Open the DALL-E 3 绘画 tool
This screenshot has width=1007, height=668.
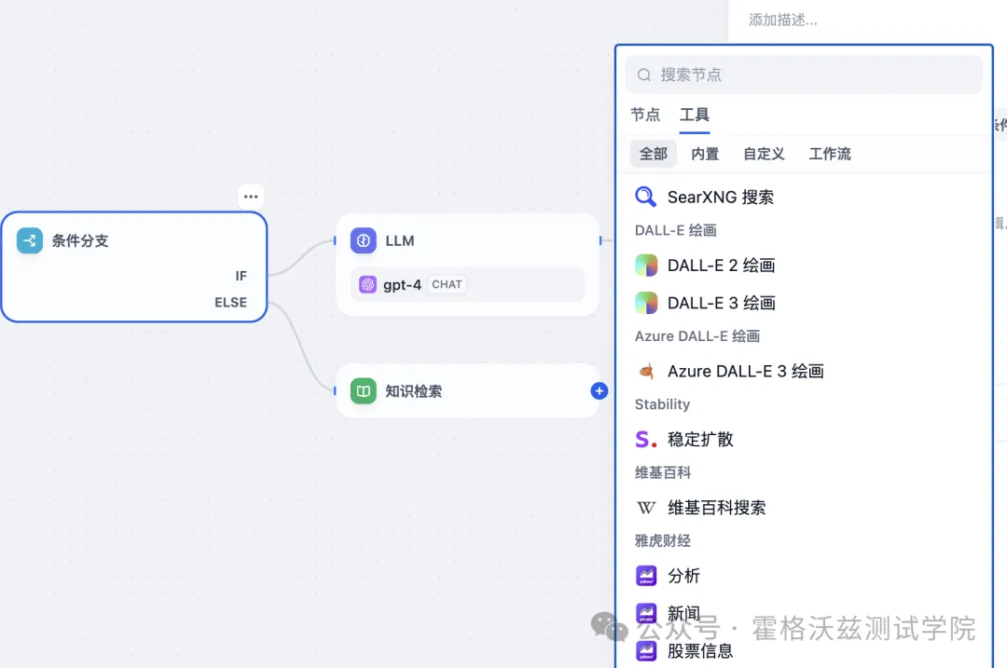646,302
